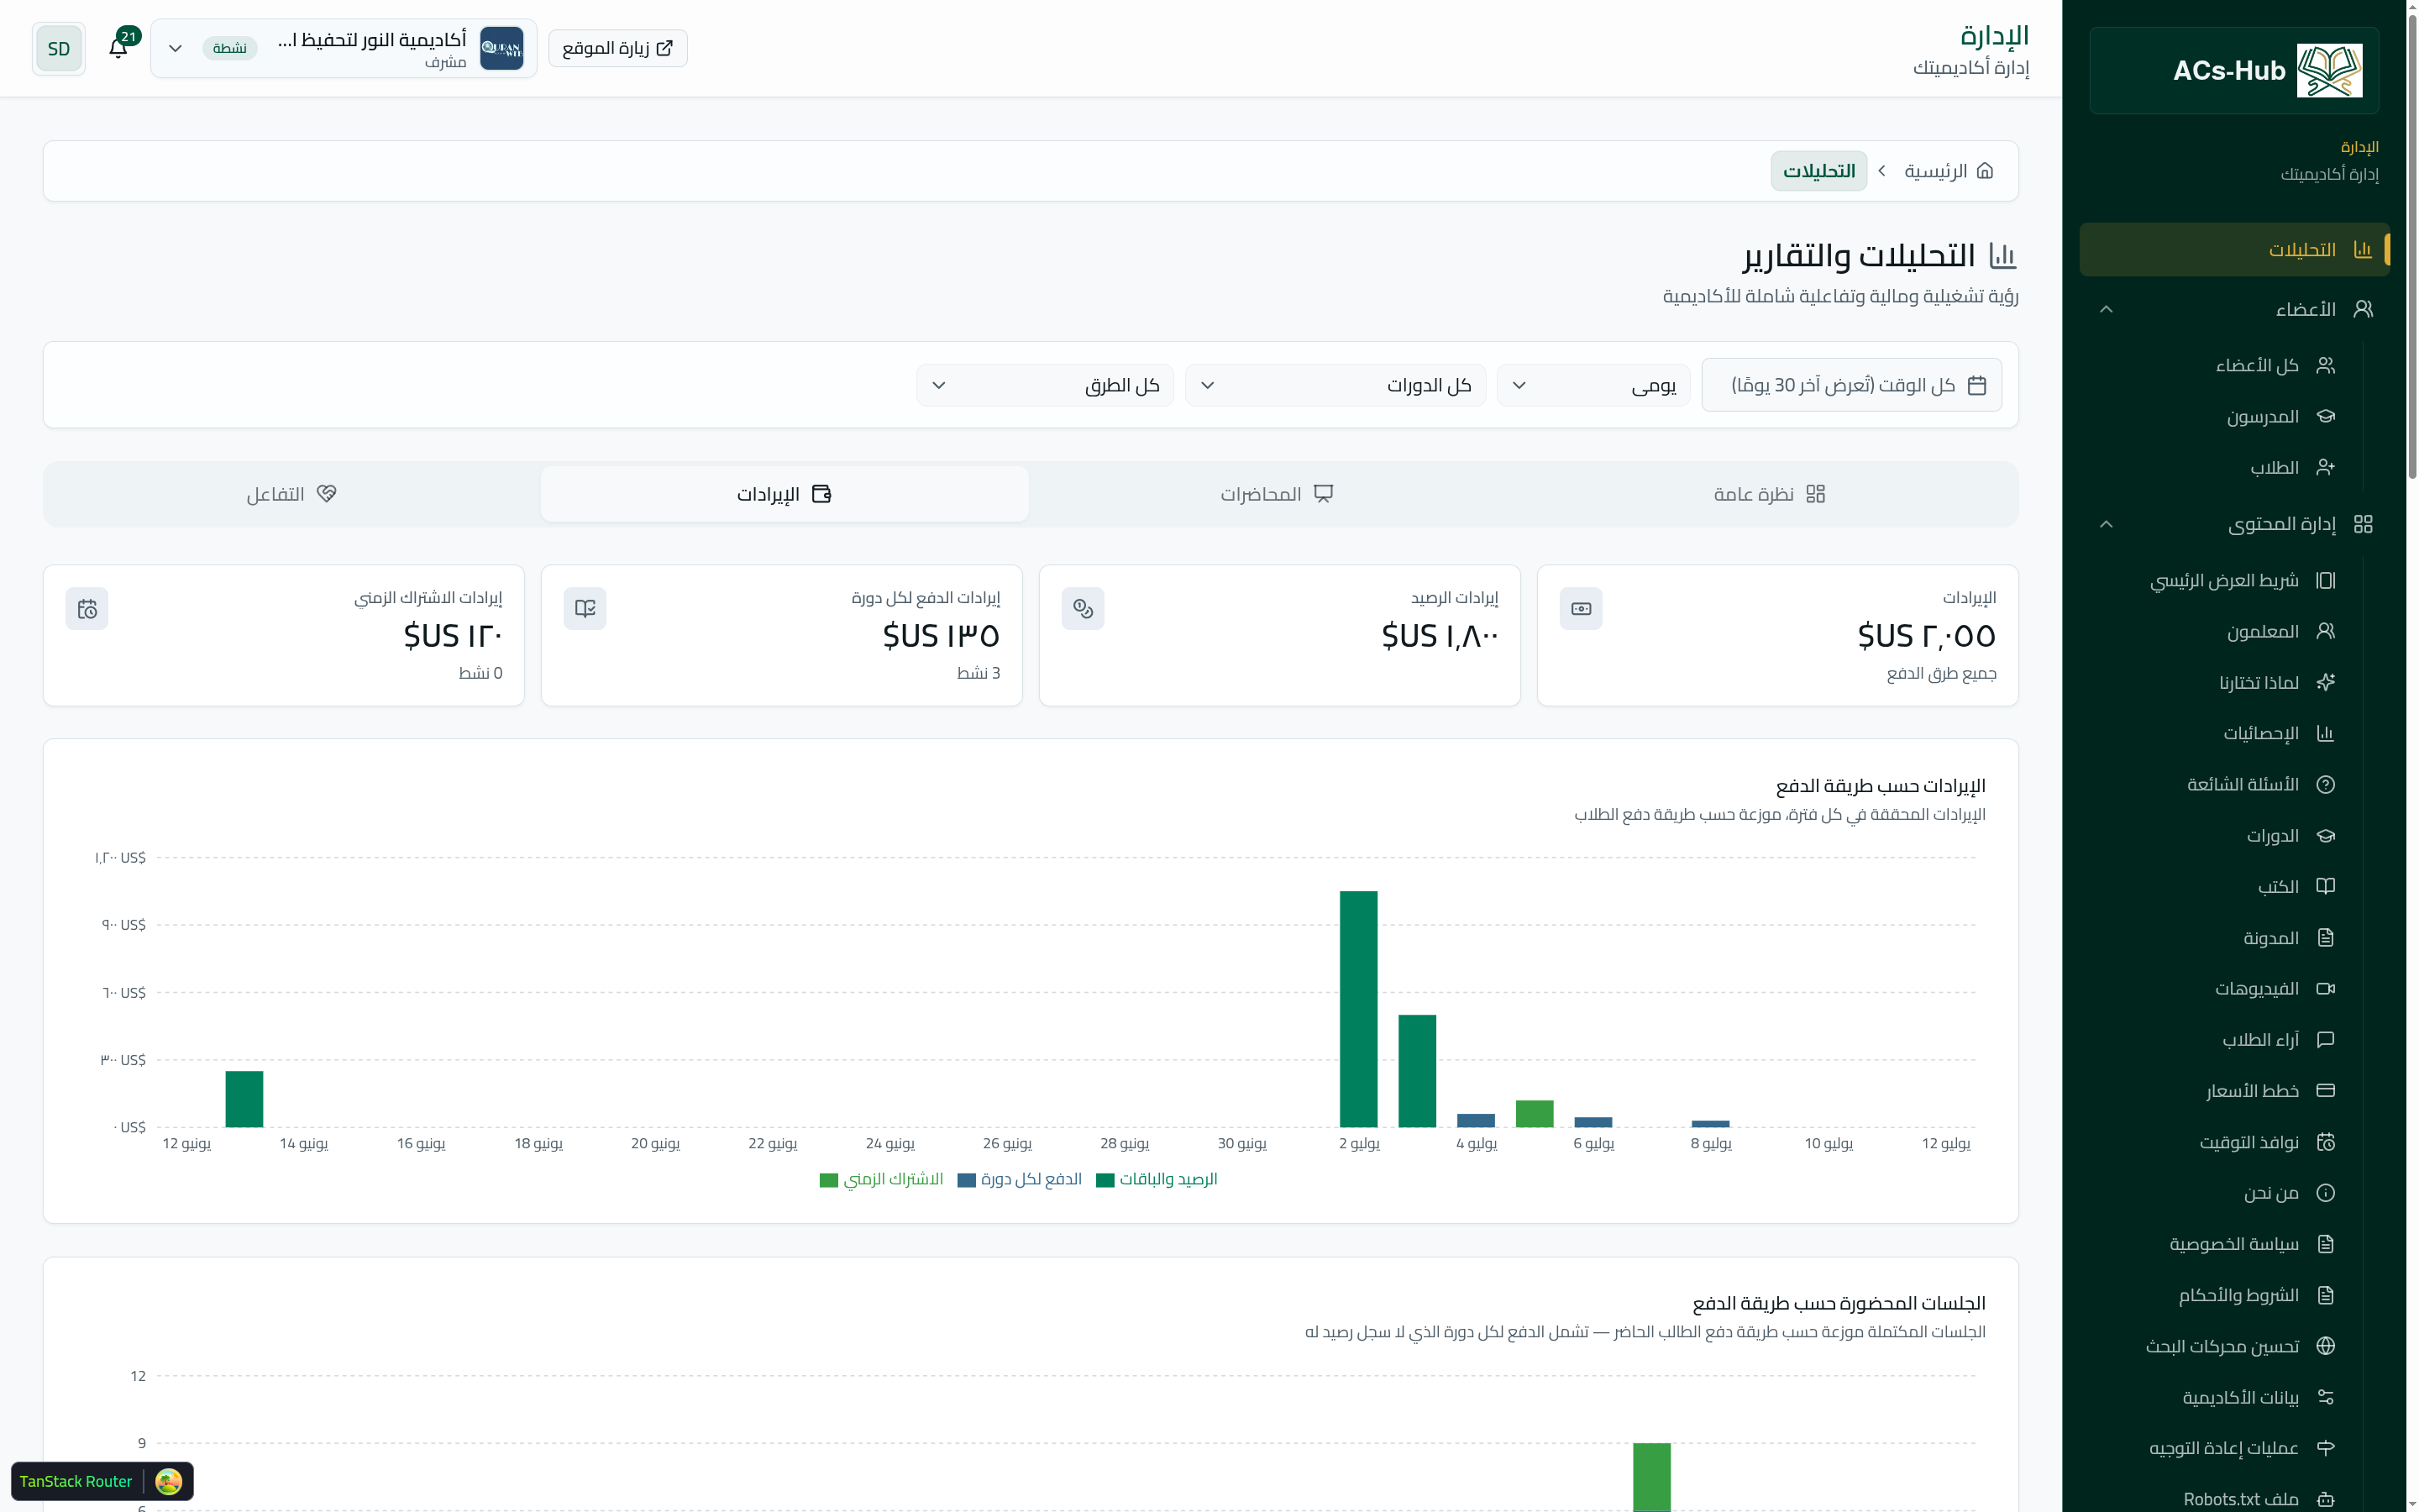Switch to the المحاضرات tab
Screen dimensions: 2419x1512
click(1277, 494)
